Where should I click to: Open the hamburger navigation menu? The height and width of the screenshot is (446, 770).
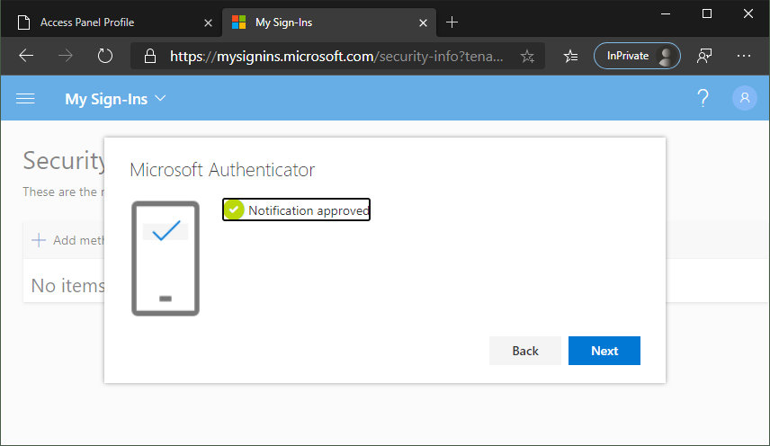pyautogui.click(x=25, y=99)
